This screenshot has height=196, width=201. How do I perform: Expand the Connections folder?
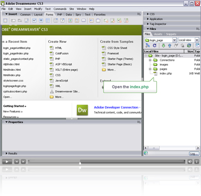click(x=150, y=60)
